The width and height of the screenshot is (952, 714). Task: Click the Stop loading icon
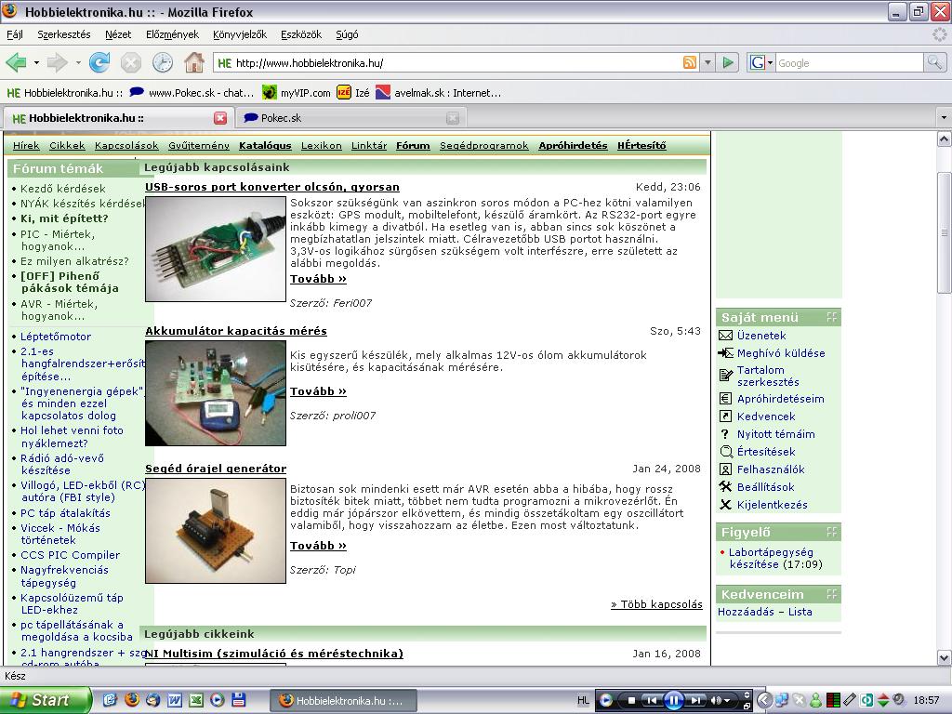pos(130,62)
